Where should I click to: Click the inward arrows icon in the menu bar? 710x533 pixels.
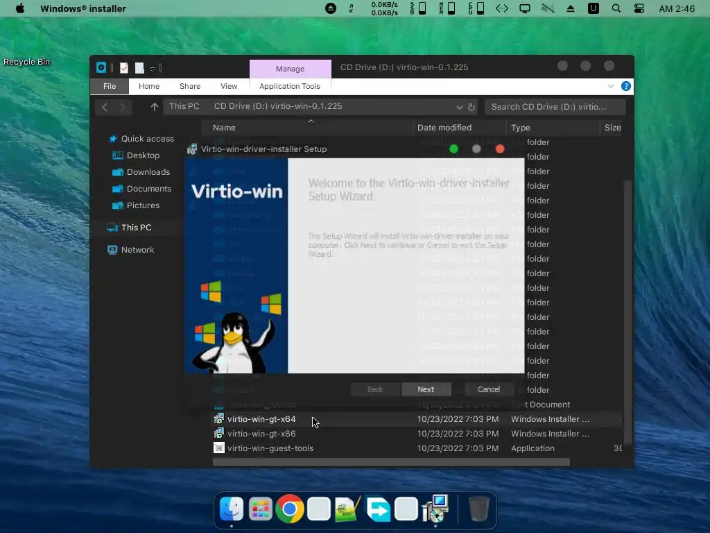point(351,8)
